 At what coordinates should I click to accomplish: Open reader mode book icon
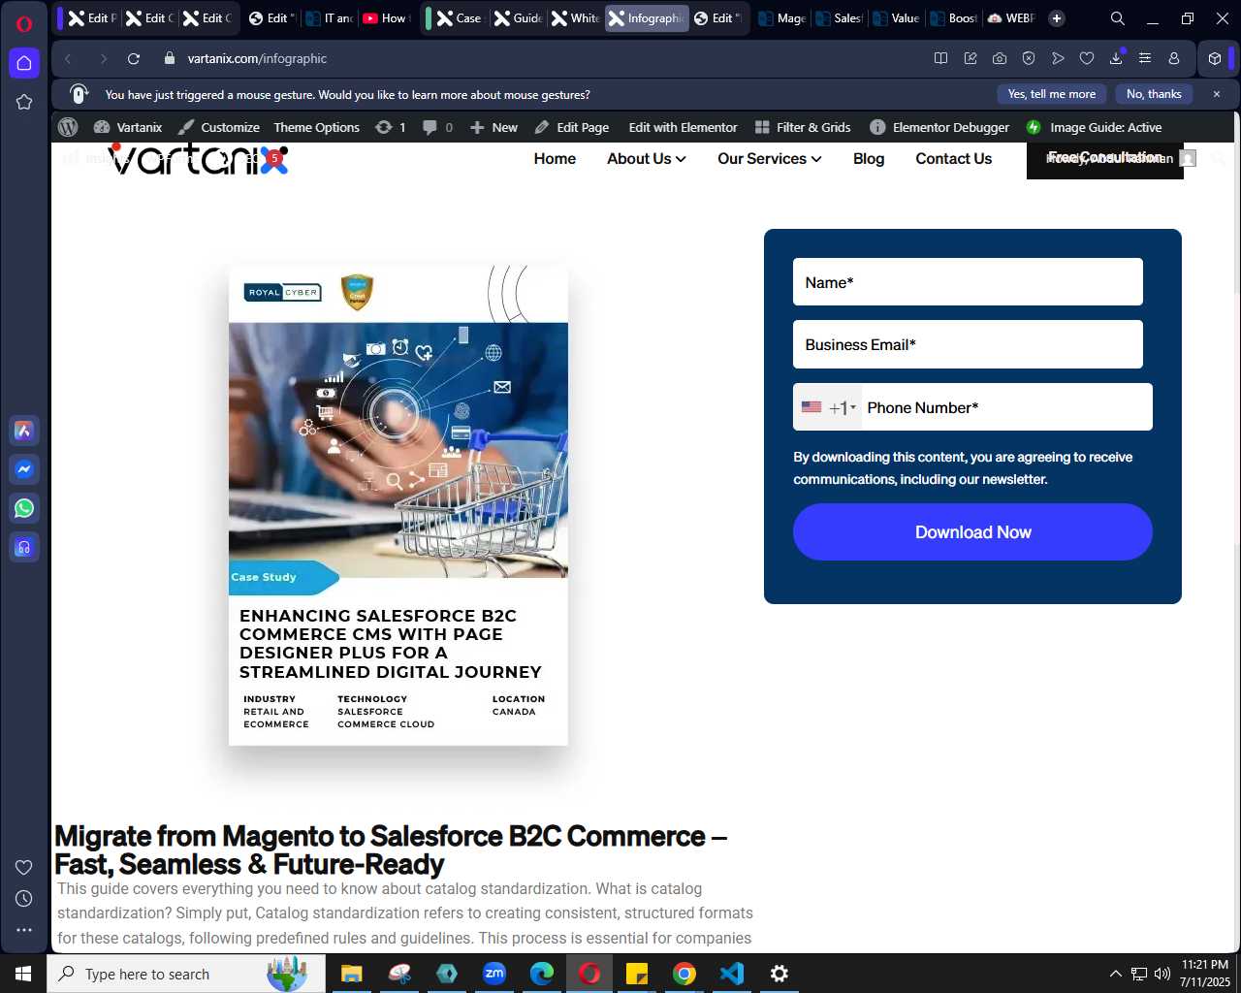pyautogui.click(x=940, y=59)
